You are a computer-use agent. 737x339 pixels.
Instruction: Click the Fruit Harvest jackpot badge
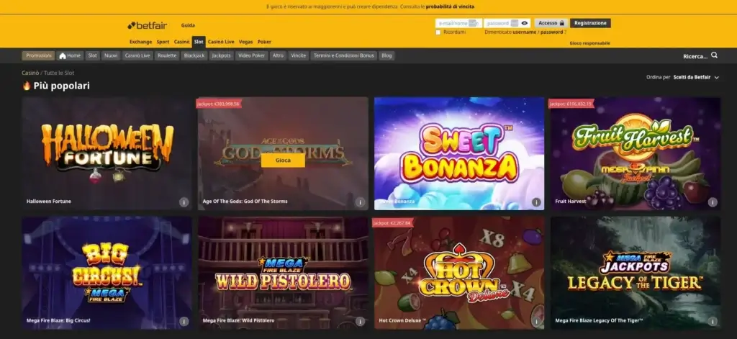(571, 104)
